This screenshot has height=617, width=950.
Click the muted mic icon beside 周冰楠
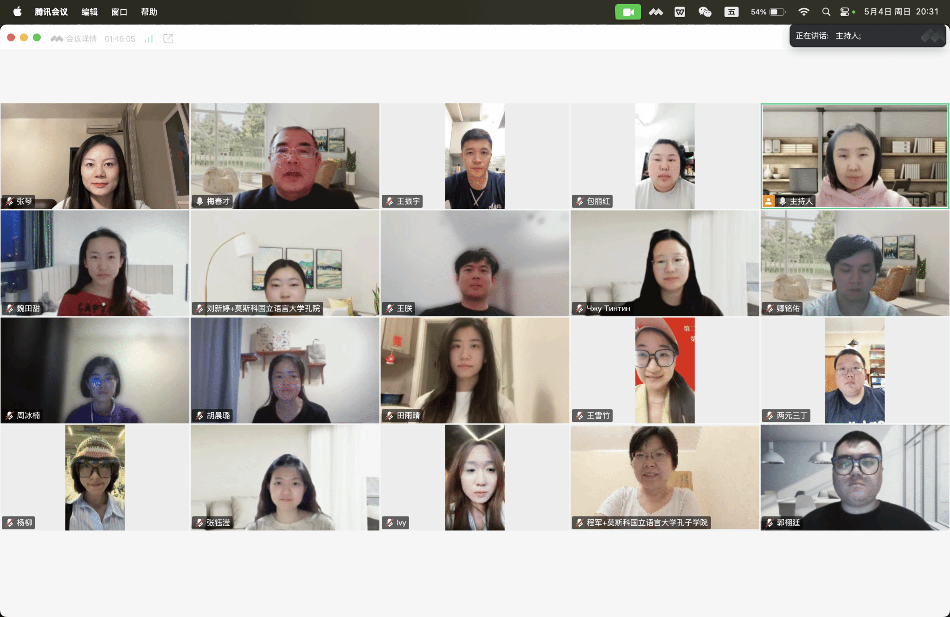click(x=10, y=415)
